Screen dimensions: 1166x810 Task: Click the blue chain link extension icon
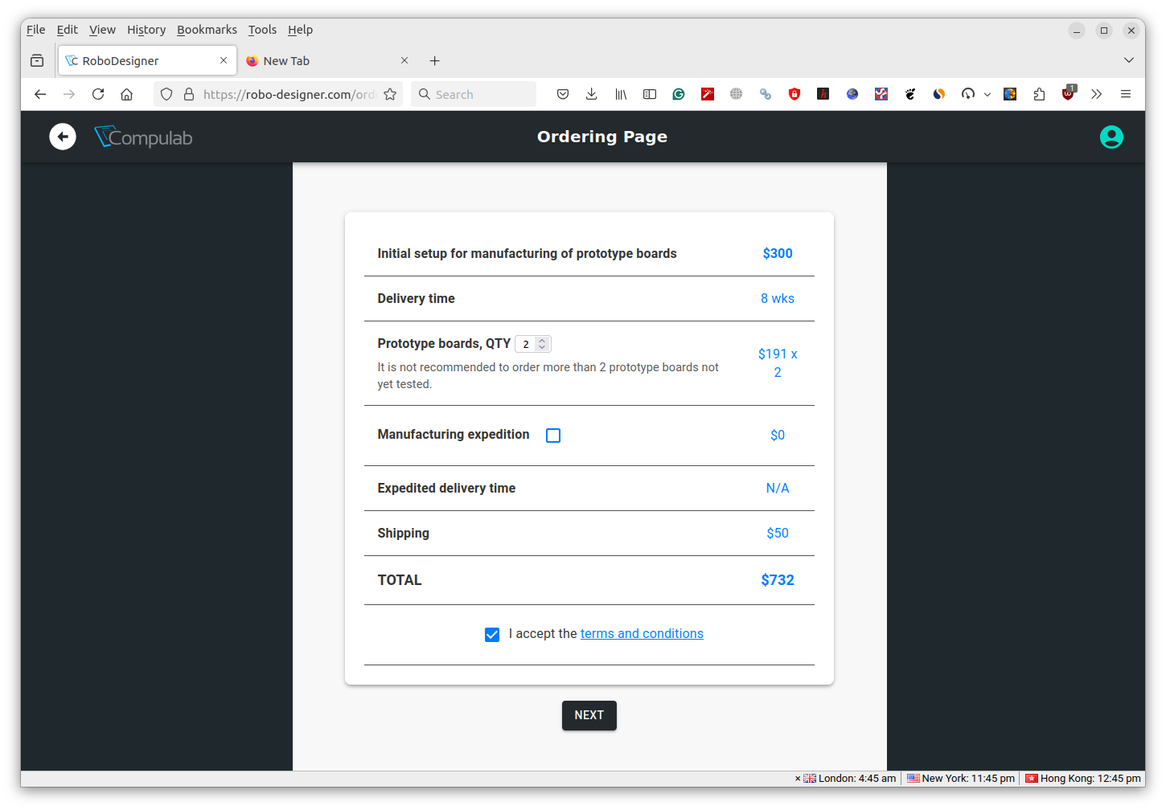coord(766,94)
